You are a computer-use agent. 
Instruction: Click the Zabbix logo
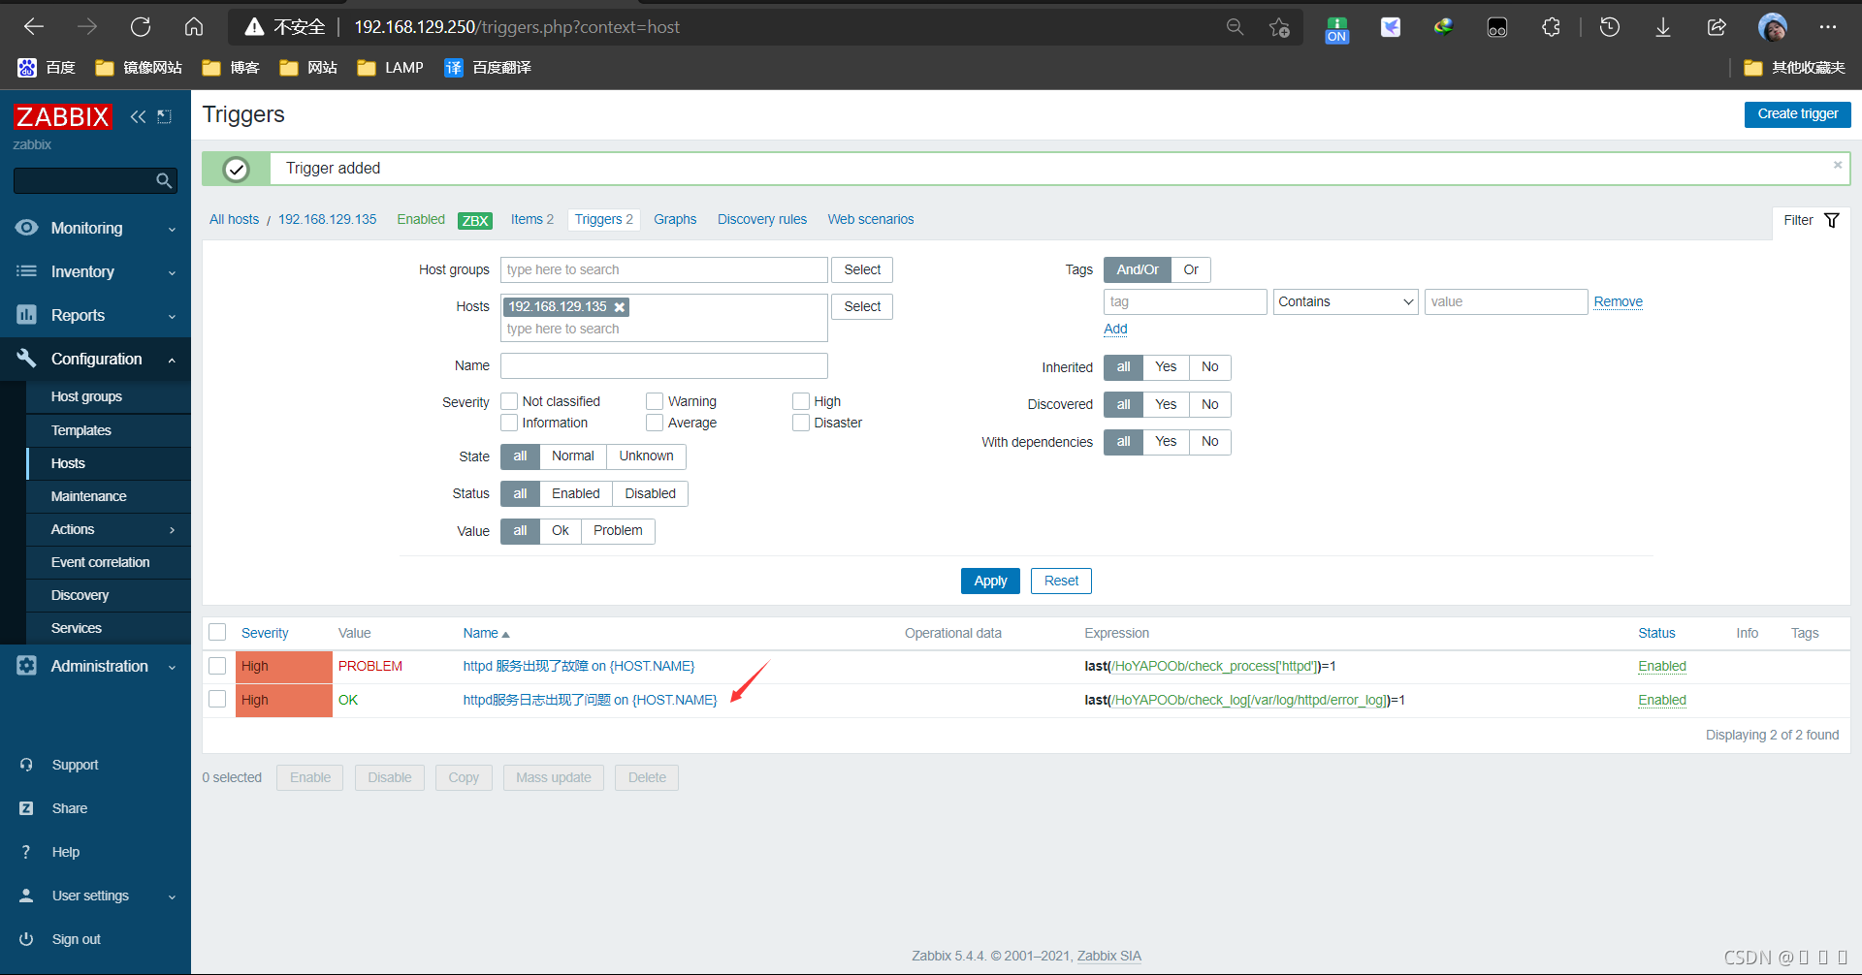click(x=62, y=117)
